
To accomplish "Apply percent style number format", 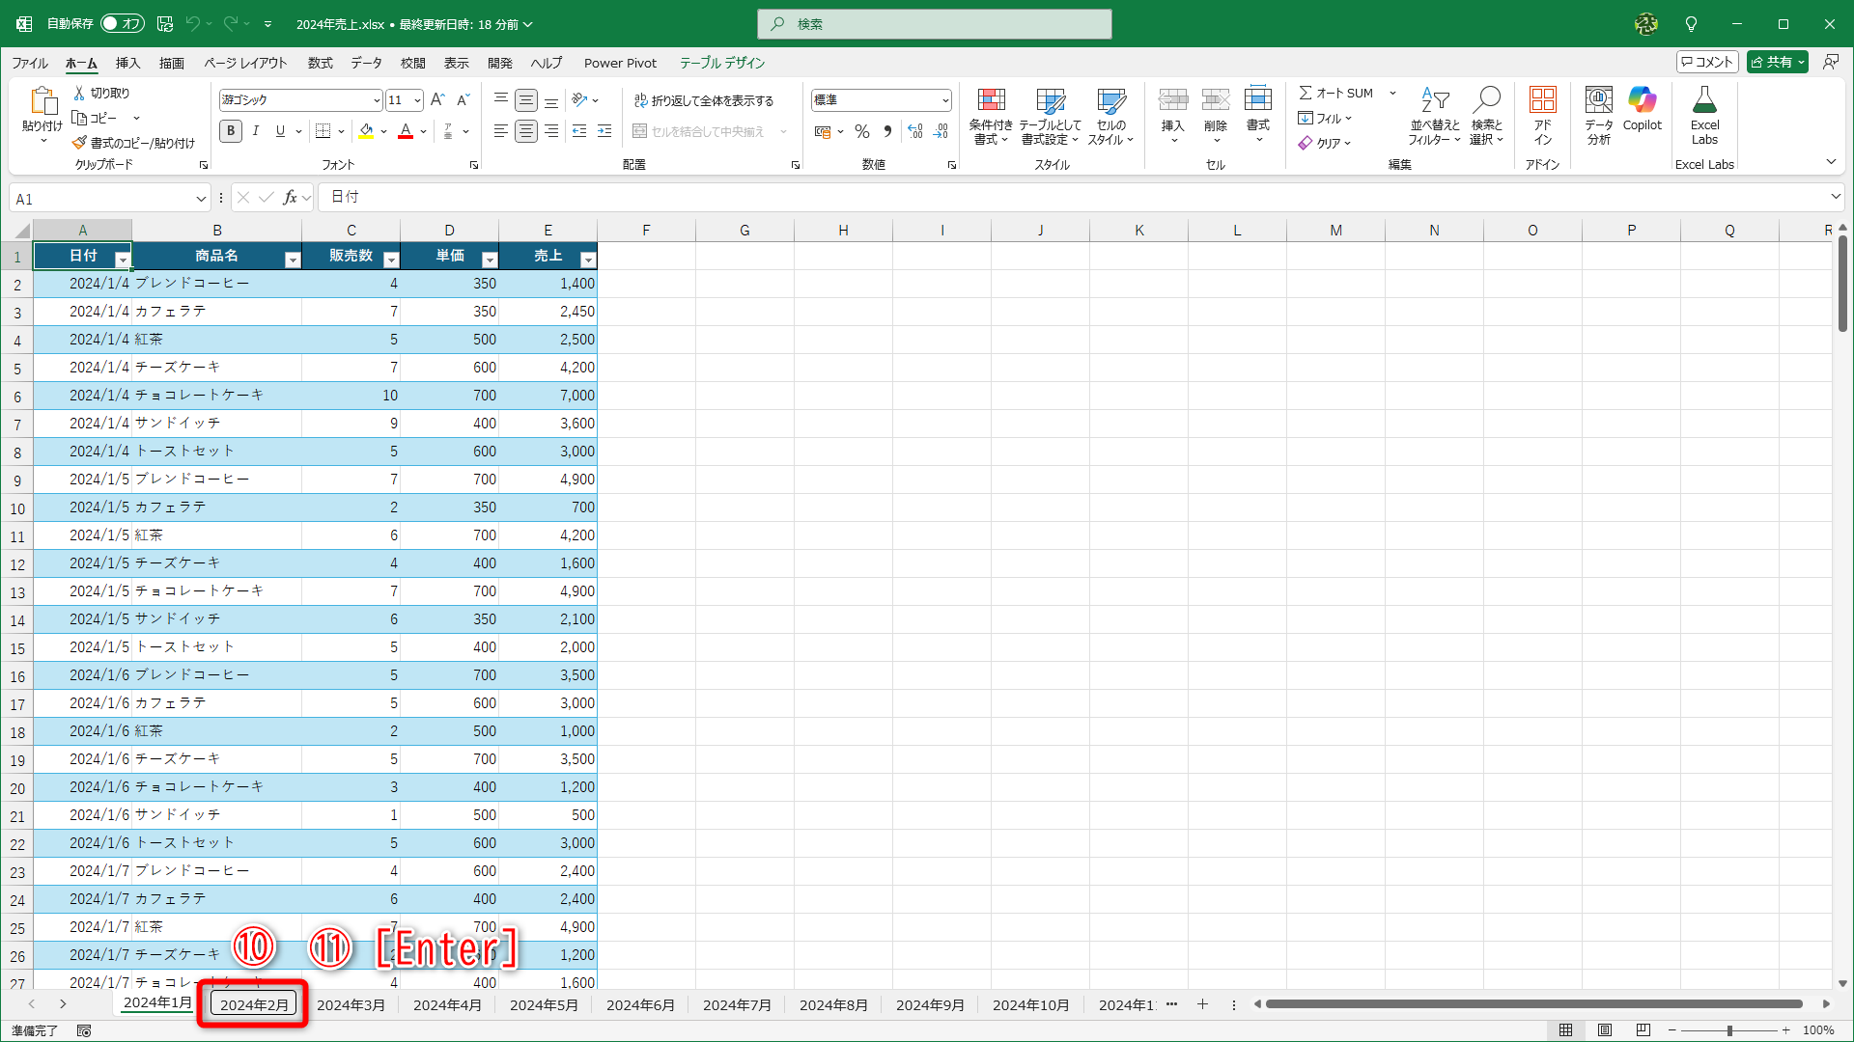I will [x=862, y=131].
